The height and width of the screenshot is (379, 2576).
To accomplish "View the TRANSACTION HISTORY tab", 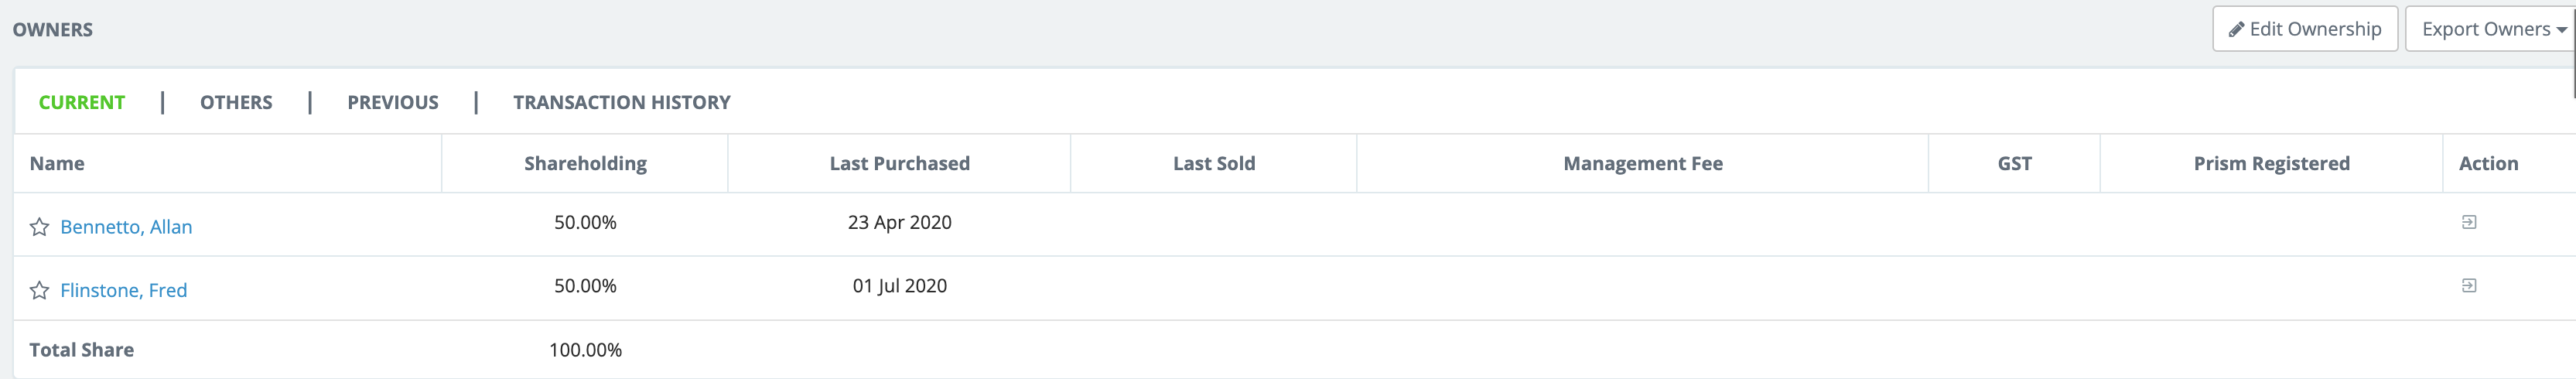I will (x=621, y=102).
